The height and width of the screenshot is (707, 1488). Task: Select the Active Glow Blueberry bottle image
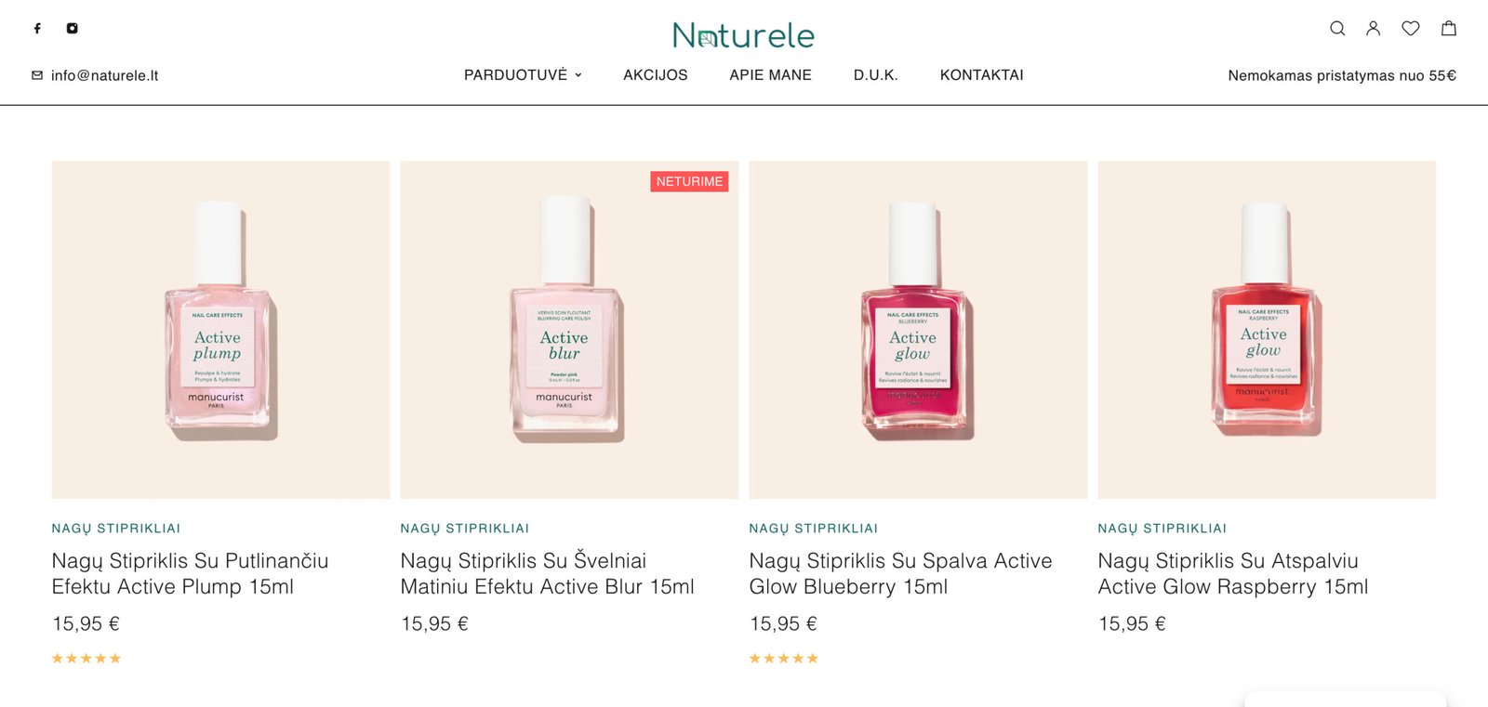coord(918,330)
